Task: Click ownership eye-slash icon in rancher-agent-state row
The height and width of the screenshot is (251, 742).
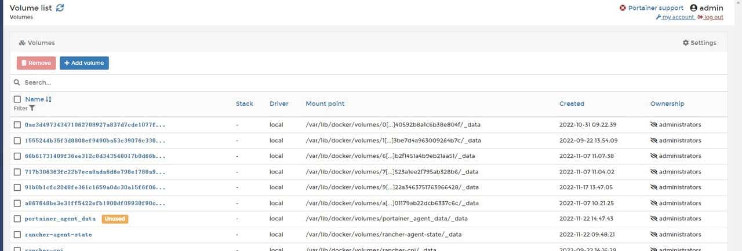Action: click(x=654, y=235)
